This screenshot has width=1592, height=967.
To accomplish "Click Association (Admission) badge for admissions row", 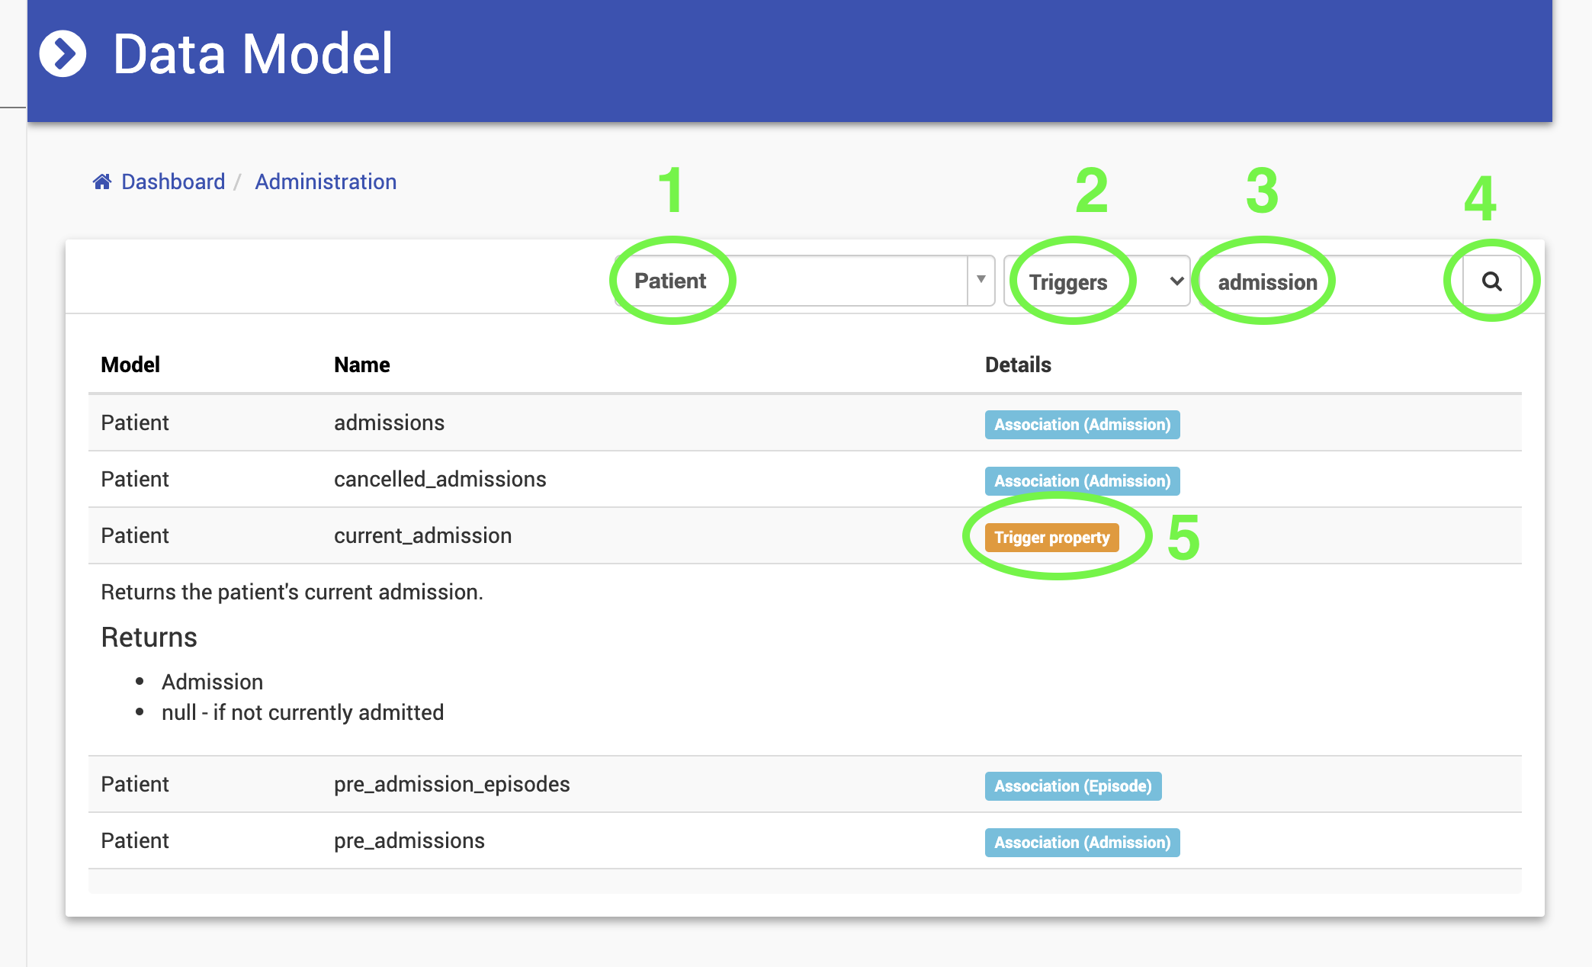I will [1081, 425].
